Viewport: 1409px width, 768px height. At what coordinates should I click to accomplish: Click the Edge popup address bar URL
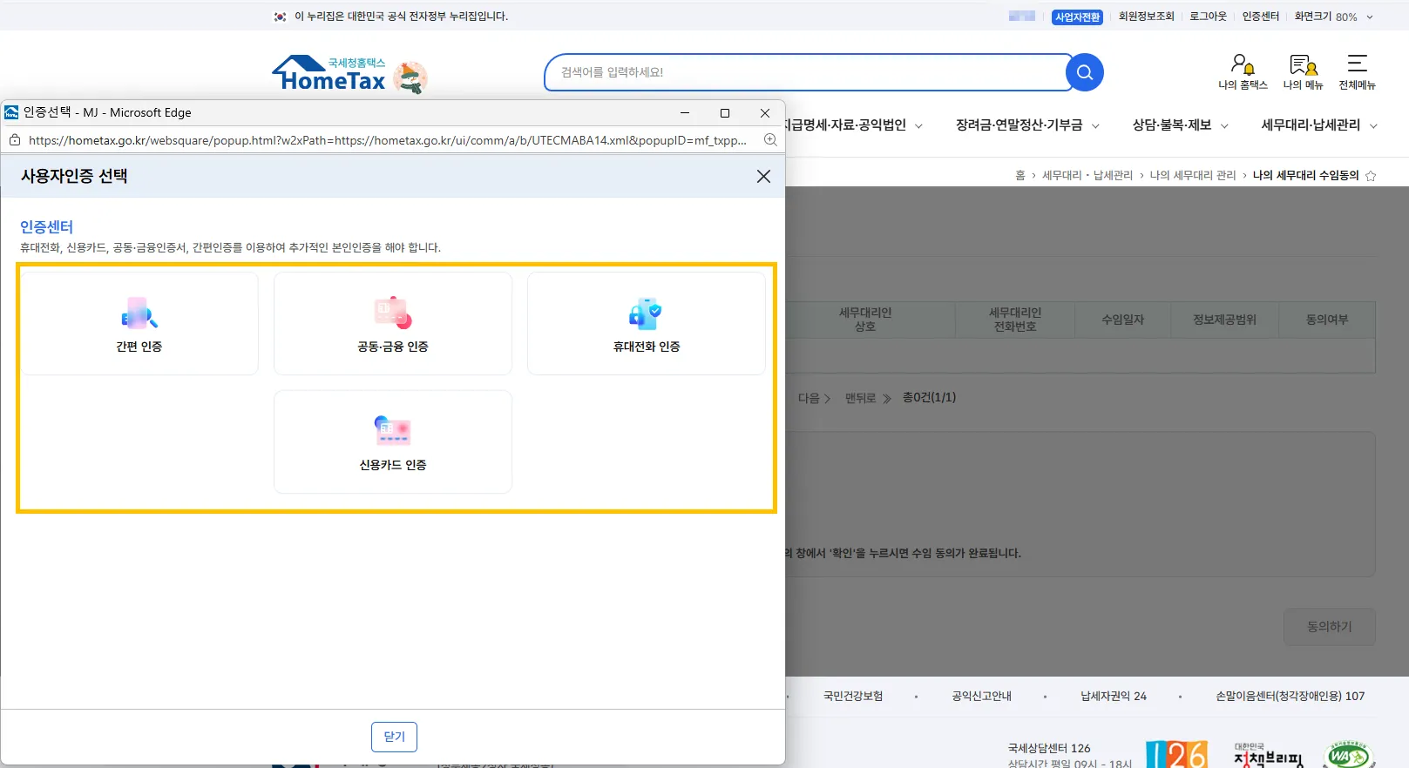pos(387,140)
